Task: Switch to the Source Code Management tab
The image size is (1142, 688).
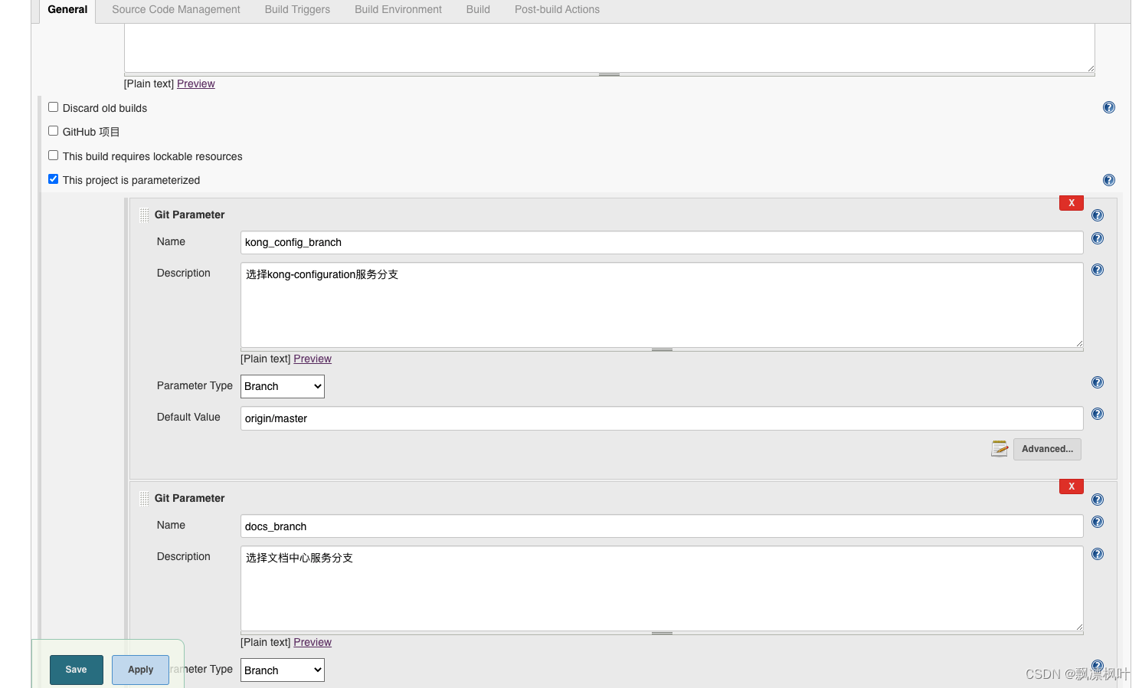Action: [x=175, y=9]
